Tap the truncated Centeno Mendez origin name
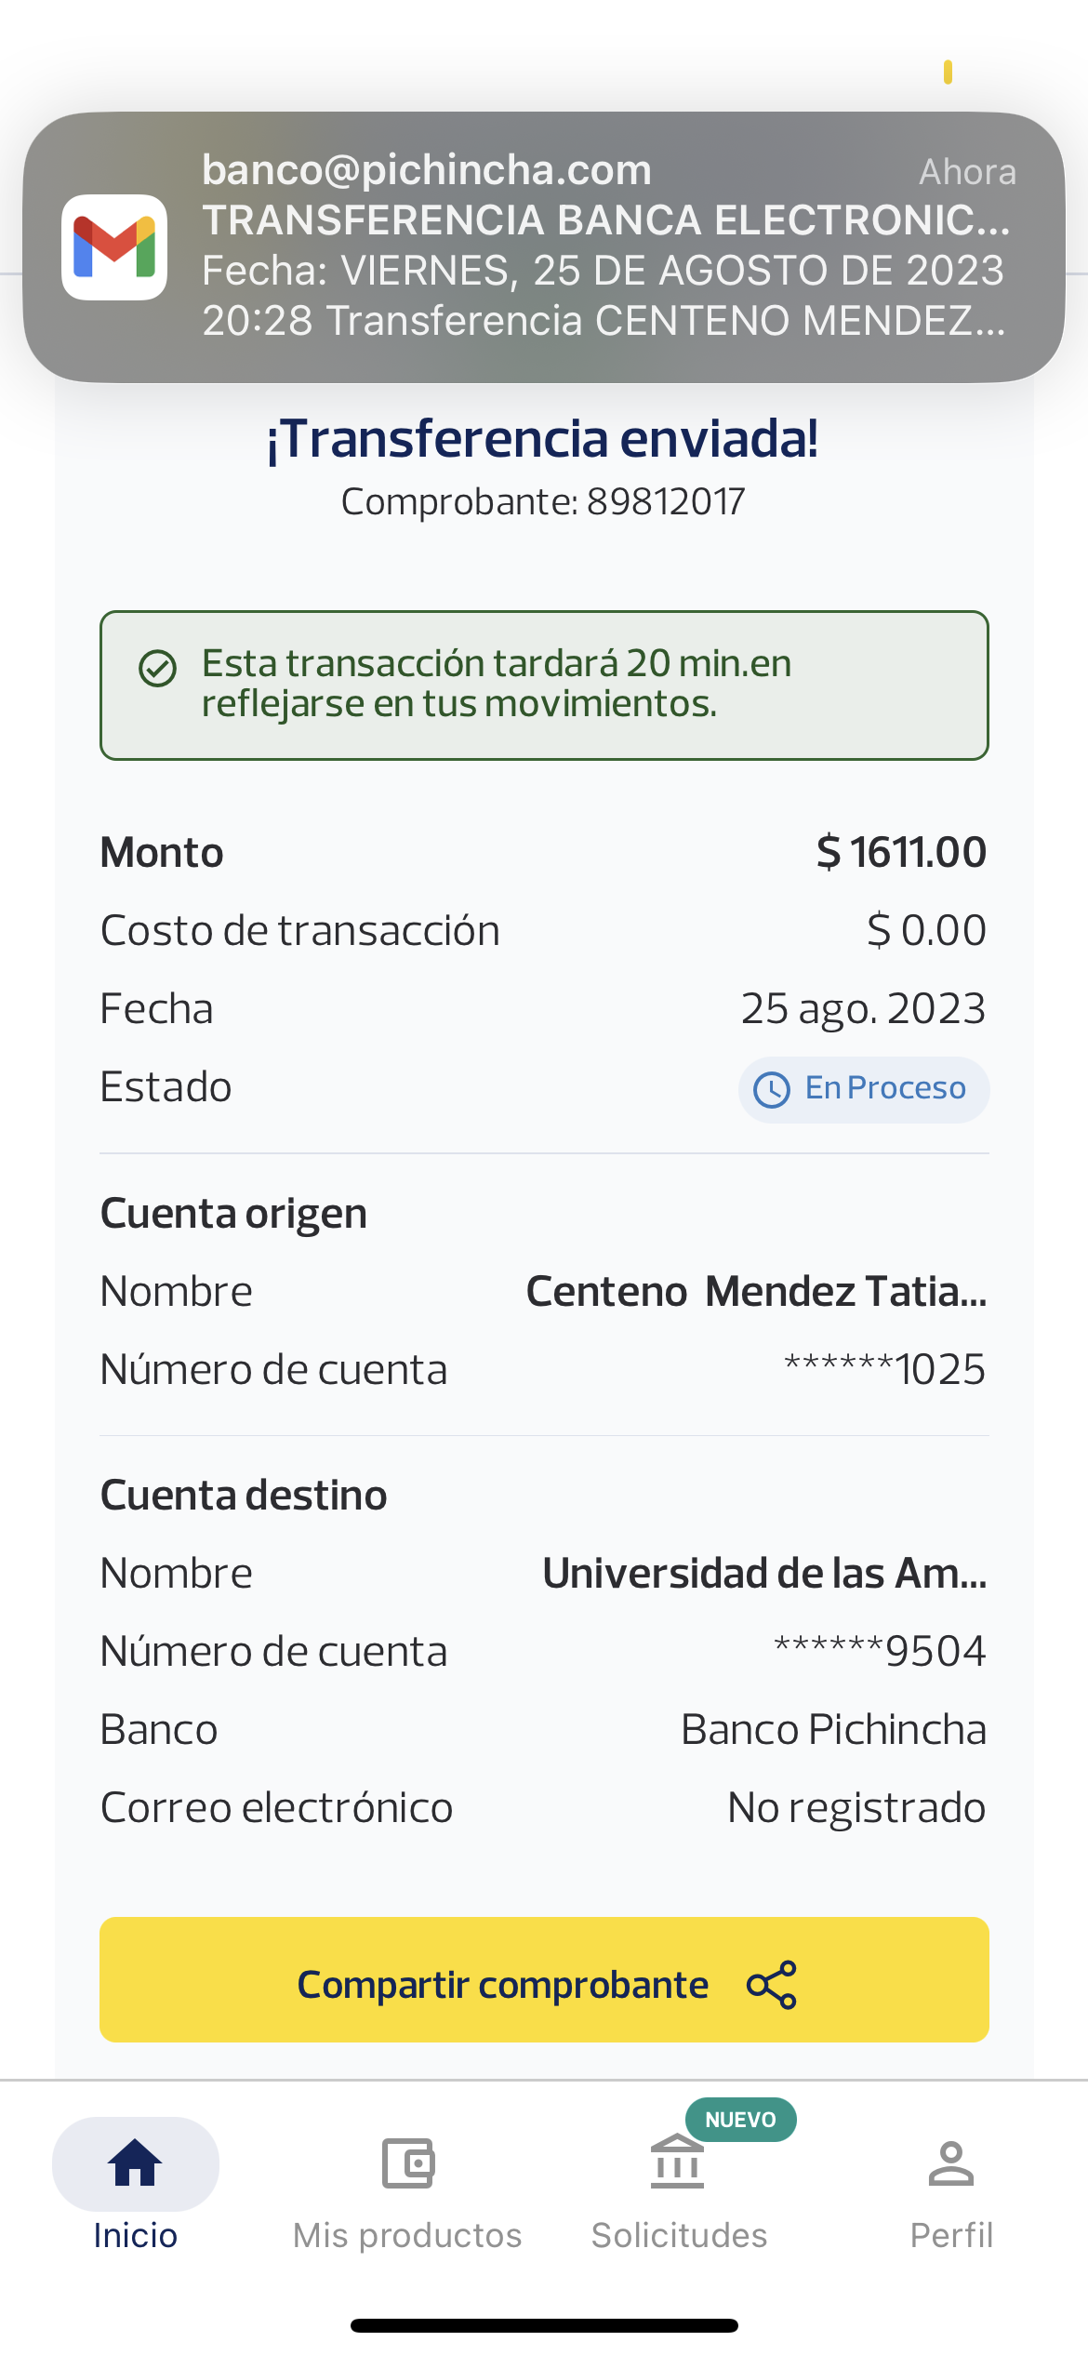1088x2355 pixels. pyautogui.click(x=756, y=1292)
